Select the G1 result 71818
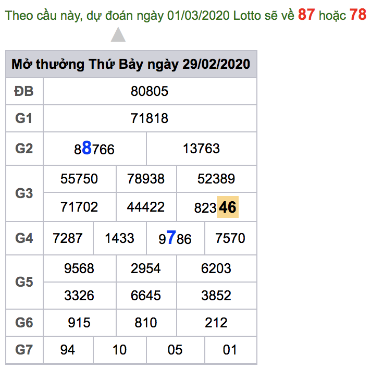The image size is (371, 367). 150,118
